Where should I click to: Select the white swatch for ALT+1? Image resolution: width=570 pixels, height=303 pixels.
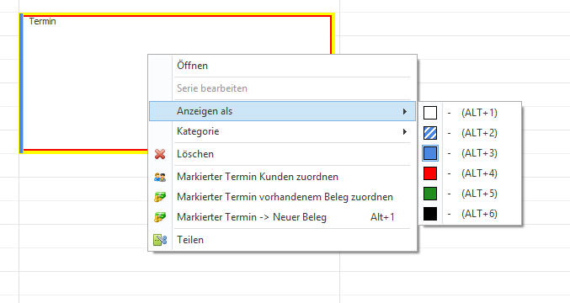pos(430,113)
